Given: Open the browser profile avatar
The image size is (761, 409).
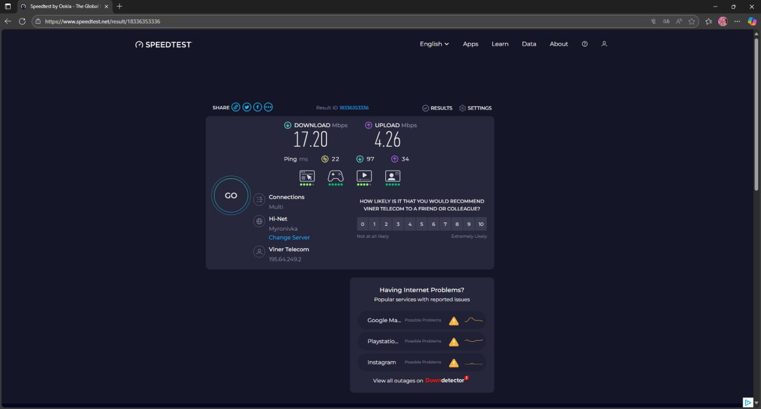Looking at the screenshot, I should coord(723,21).
